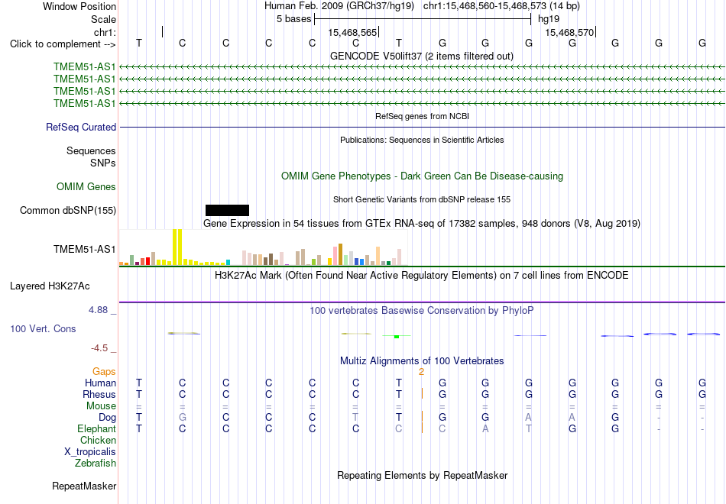Click 'Short Genetic Variants from dbSNP release 155'

pos(422,199)
